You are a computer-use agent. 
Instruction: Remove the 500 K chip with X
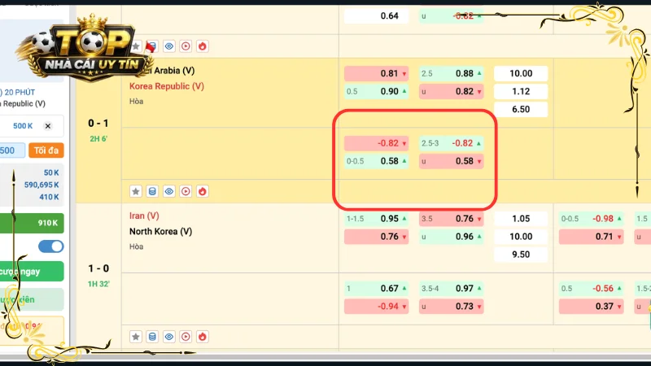pyautogui.click(x=48, y=126)
